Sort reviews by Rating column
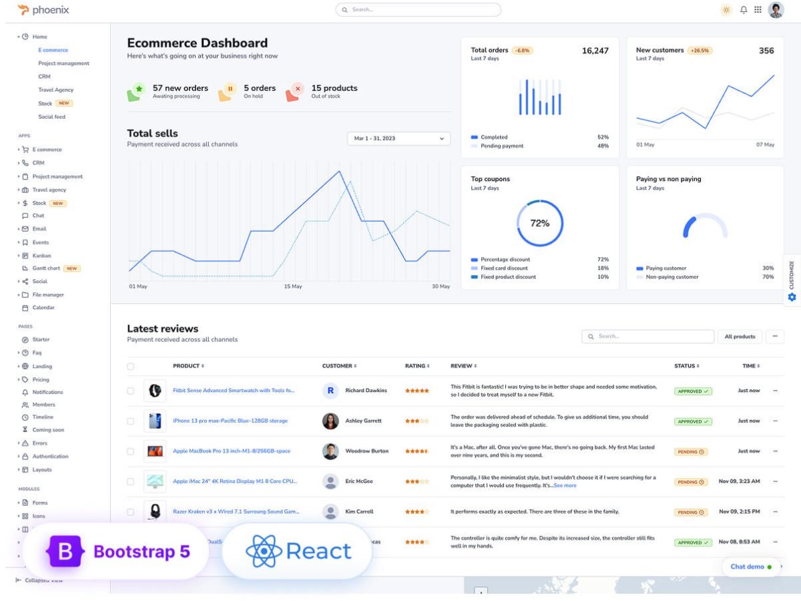 click(417, 366)
